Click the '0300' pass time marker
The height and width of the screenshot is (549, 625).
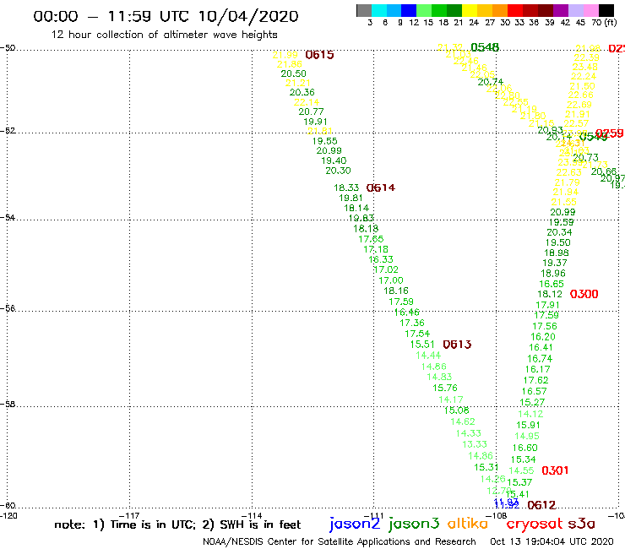[x=584, y=294]
